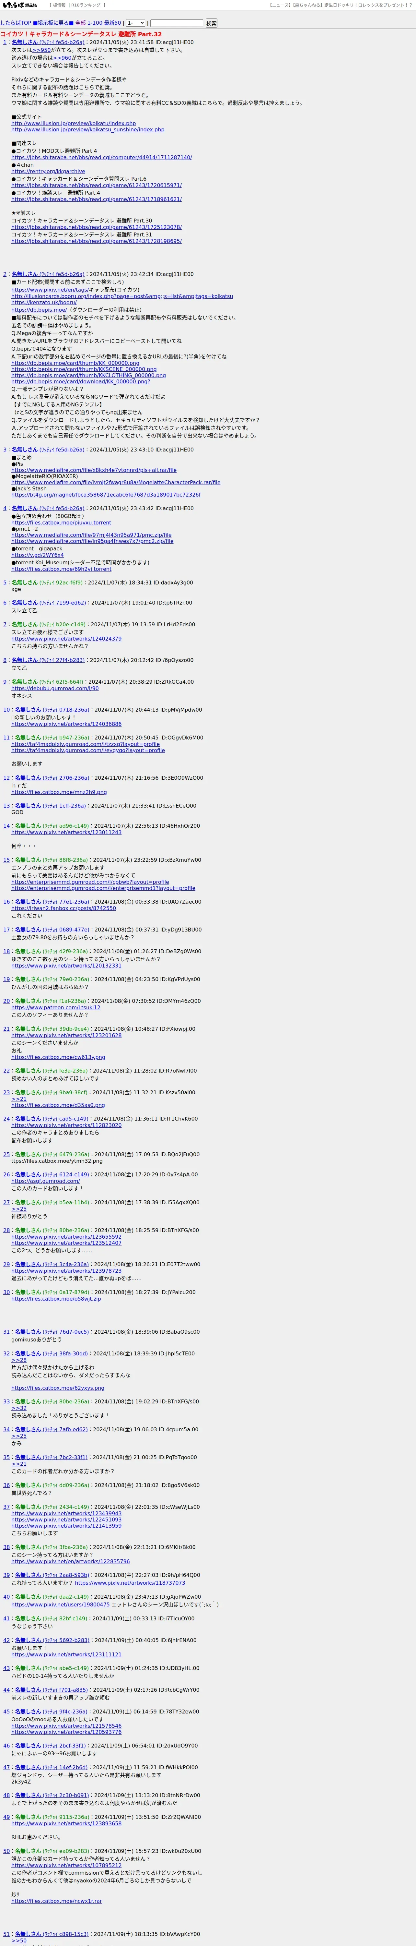Click the 検索 button
416x1946 pixels.
211,23
